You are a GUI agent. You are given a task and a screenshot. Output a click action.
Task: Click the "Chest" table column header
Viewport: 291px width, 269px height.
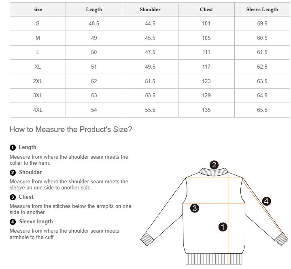coord(206,9)
